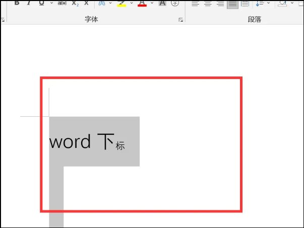This screenshot has height=228, width=304.
Task: Align paragraph text to right
Action: [x=220, y=4]
